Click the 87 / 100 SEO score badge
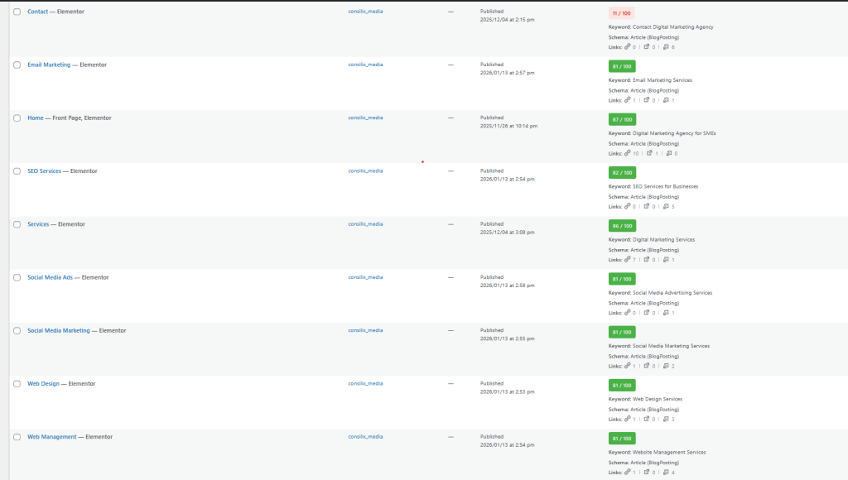 pos(622,119)
